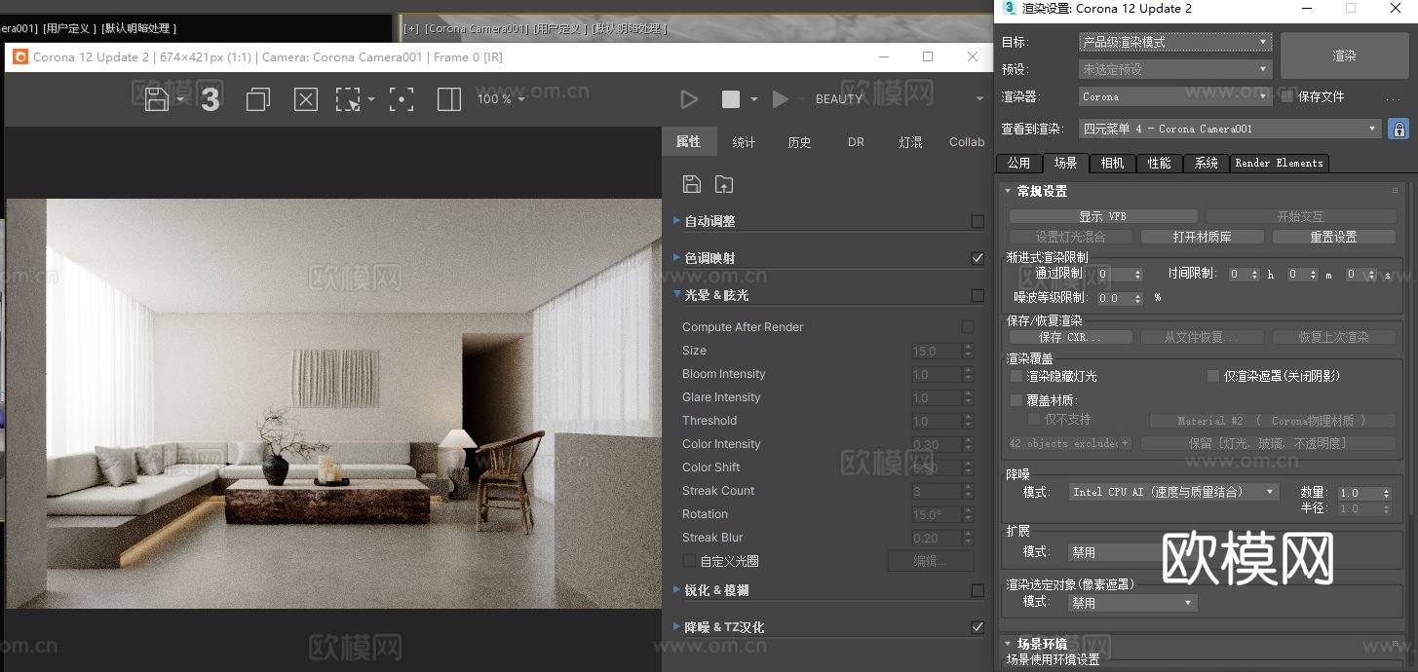This screenshot has width=1418, height=672.
Task: Enable the 色调映射 checkbox
Action: [977, 259]
